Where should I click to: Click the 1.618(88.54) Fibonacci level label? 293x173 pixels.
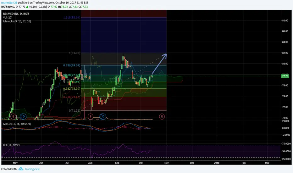72,17
